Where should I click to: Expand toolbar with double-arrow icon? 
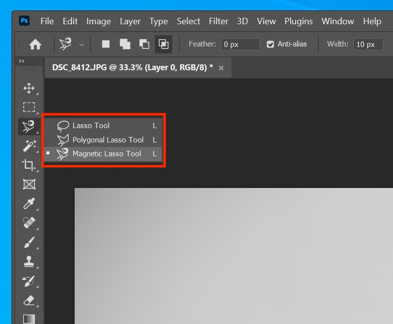pyautogui.click(x=22, y=61)
